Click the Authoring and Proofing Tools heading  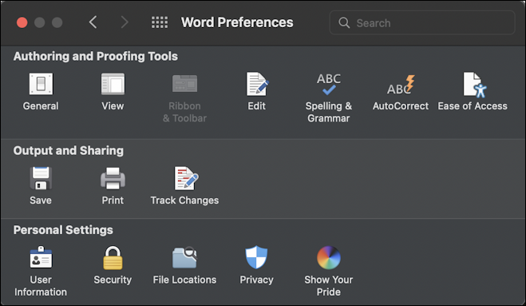[96, 56]
